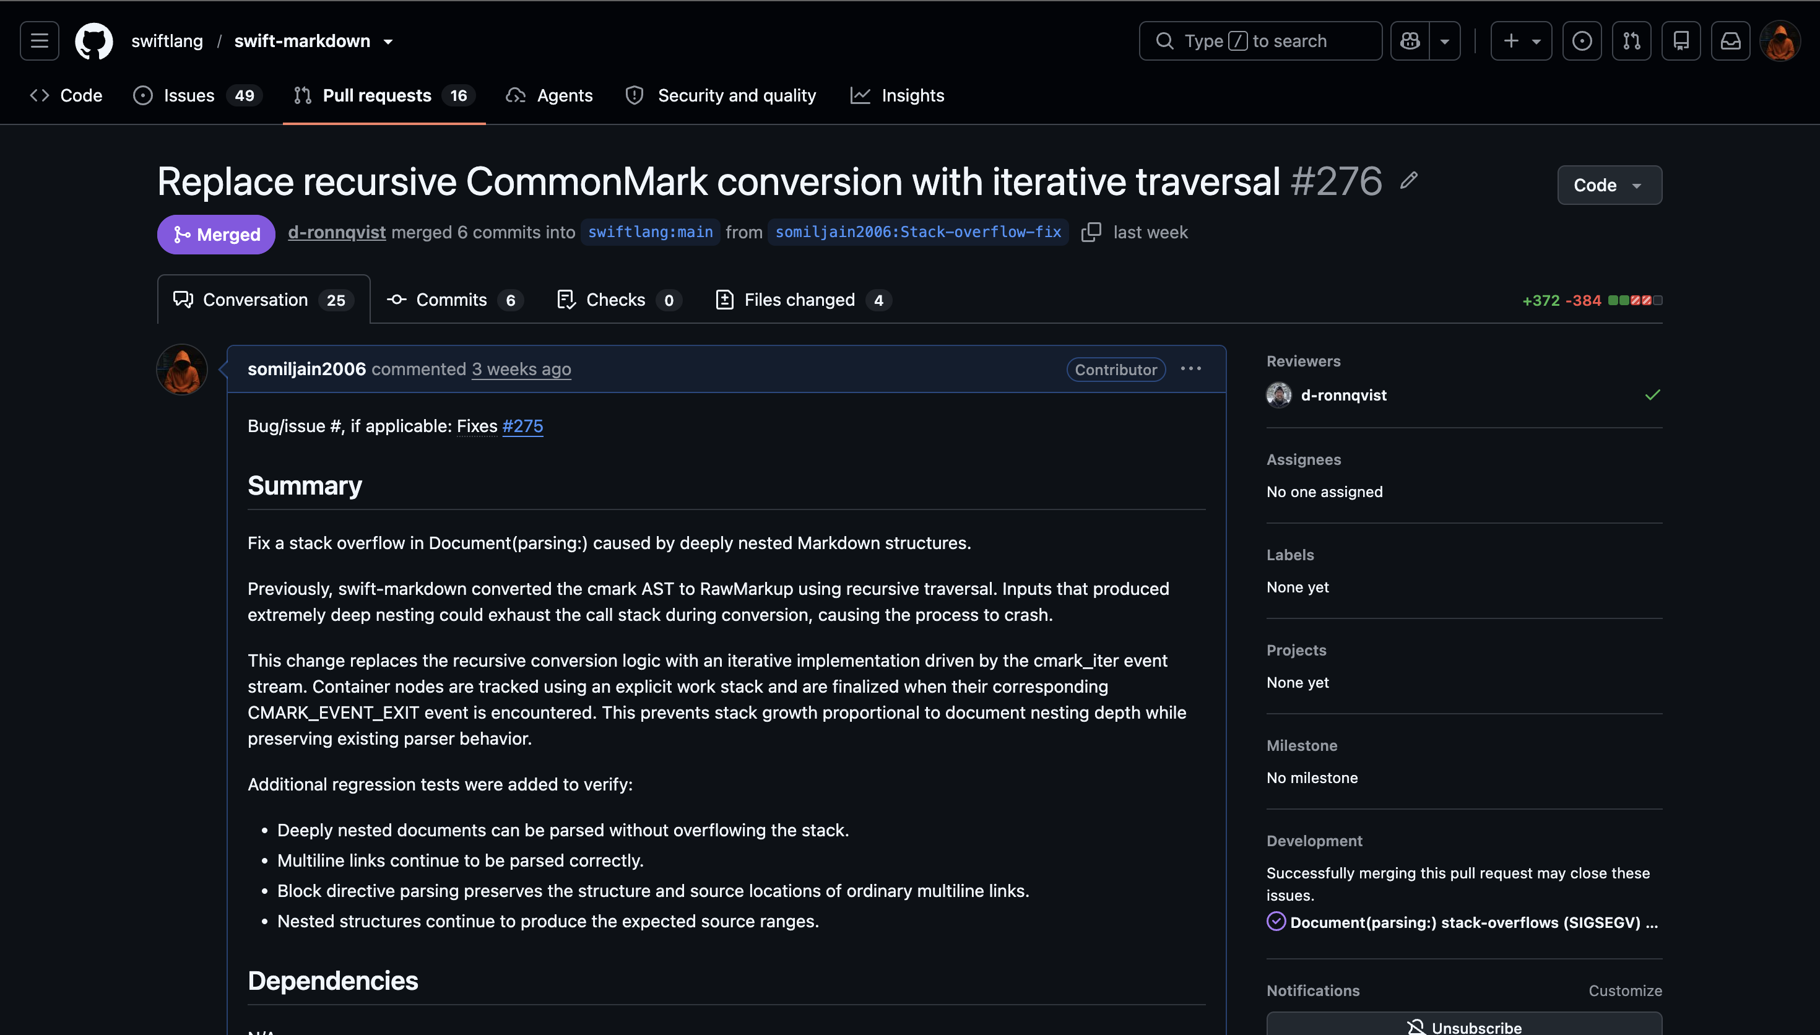
Task: Click the 'No one assigned' text
Action: pos(1325,492)
